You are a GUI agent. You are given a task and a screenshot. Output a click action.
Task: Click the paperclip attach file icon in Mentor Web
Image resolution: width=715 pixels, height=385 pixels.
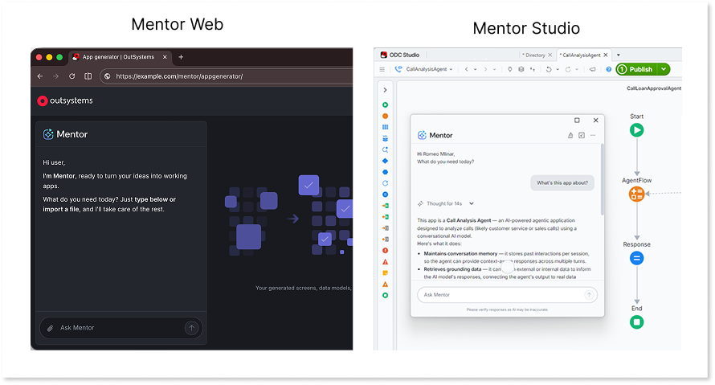tap(50, 328)
